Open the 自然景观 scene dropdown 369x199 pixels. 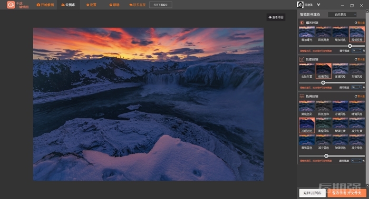pyautogui.click(x=342, y=15)
